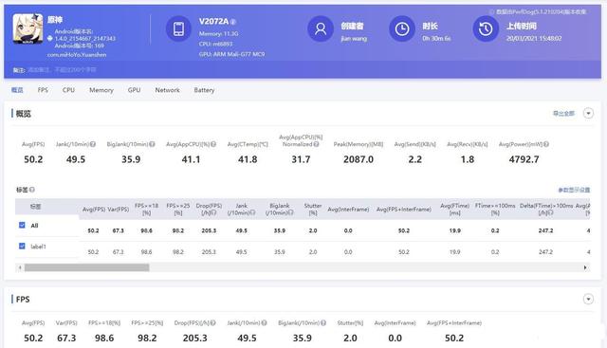Image resolution: width=607 pixels, height=348 pixels.
Task: Click help icon next to Avg(AppCPU)[%]
Action: click(x=213, y=144)
